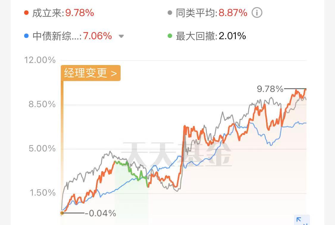The height and width of the screenshot is (225, 335).
Task: Toggle the orange 成立来 series dot
Action: tap(26, 12)
